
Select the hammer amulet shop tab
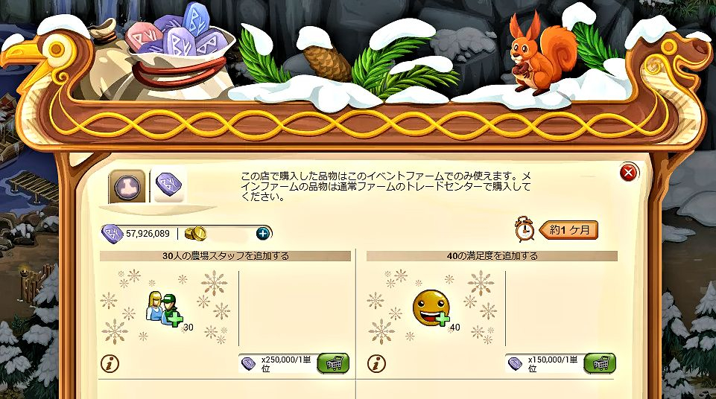click(127, 187)
